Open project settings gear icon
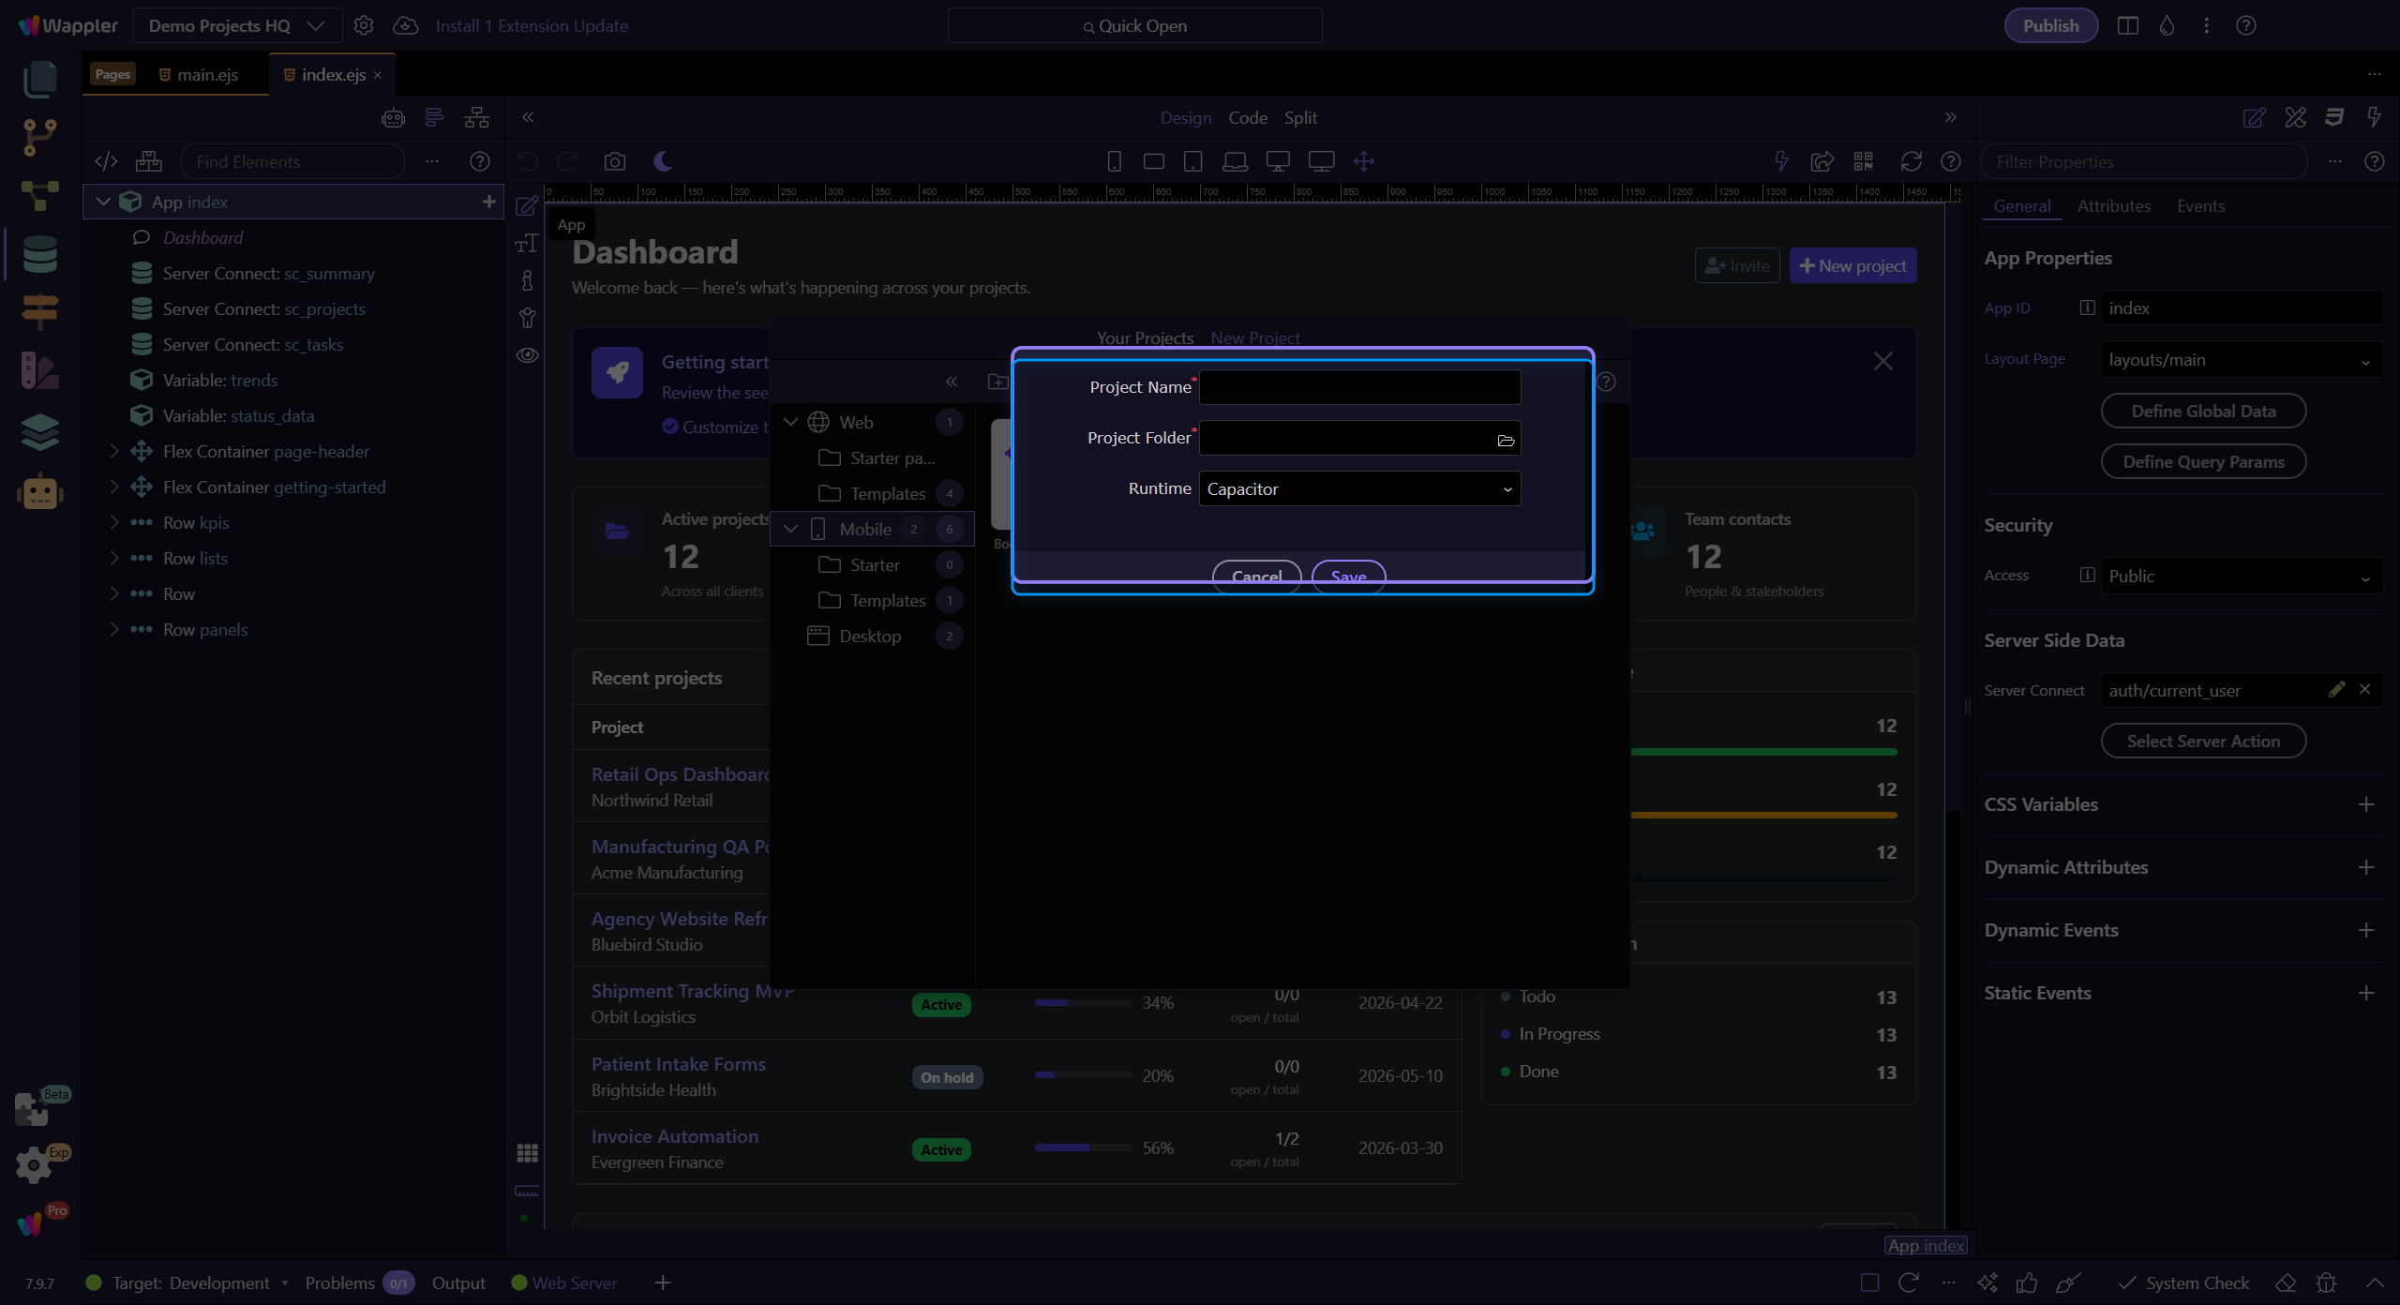The width and height of the screenshot is (2400, 1305). [364, 25]
